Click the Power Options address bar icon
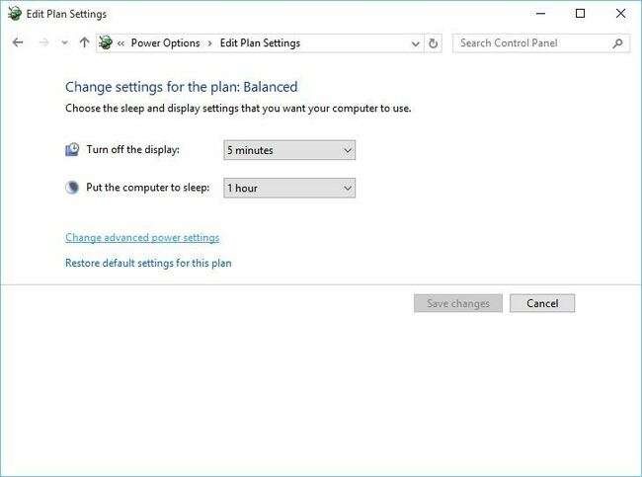642x477 pixels. (106, 42)
